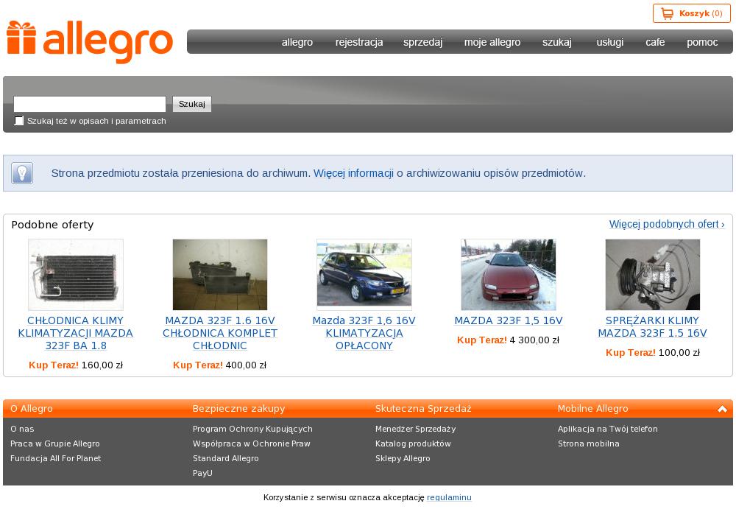Image resolution: width=736 pixels, height=512 pixels.
Task: Open the blue Mazda car thumbnail
Action: (x=364, y=274)
